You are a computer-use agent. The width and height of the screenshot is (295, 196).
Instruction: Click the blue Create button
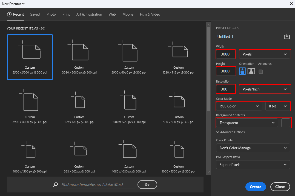point(256,187)
